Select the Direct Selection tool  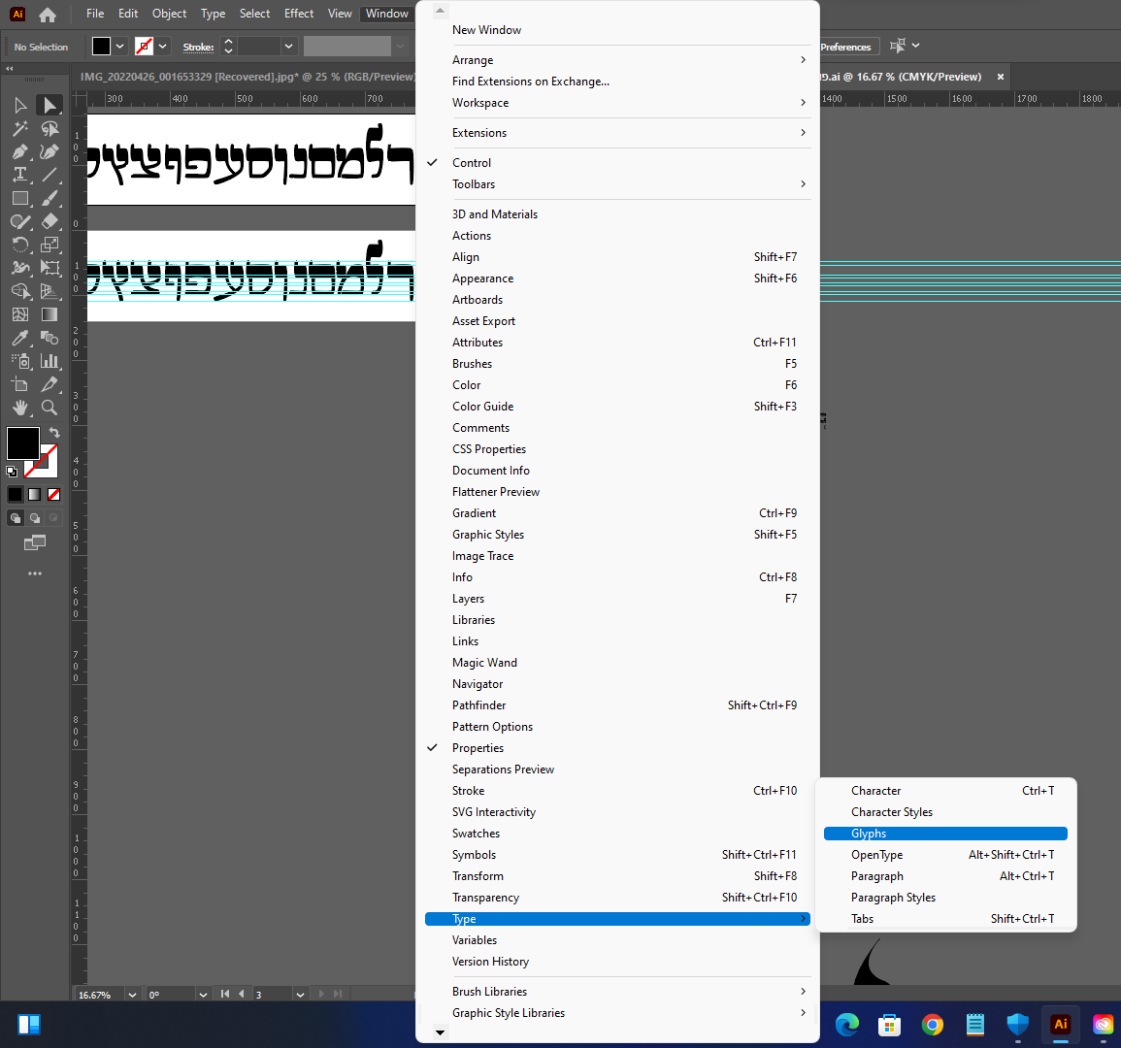(x=49, y=106)
